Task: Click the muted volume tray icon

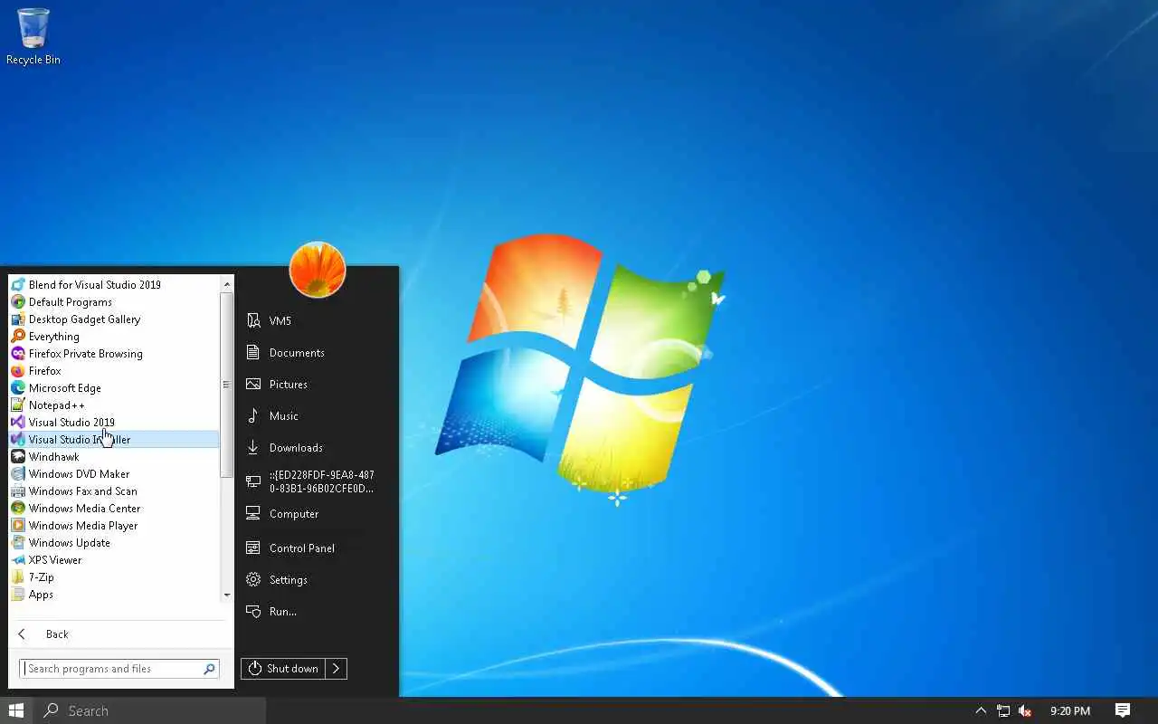Action: tap(1025, 710)
